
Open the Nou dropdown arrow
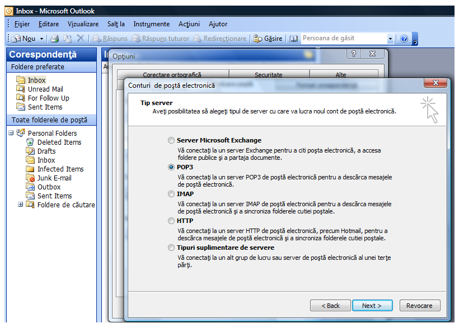(x=41, y=39)
